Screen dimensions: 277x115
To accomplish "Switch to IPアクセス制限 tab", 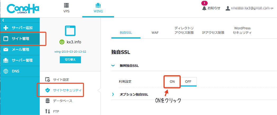I will pyautogui.click(x=213, y=33).
